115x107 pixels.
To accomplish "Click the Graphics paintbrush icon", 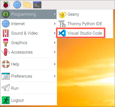I will (x=6, y=43).
